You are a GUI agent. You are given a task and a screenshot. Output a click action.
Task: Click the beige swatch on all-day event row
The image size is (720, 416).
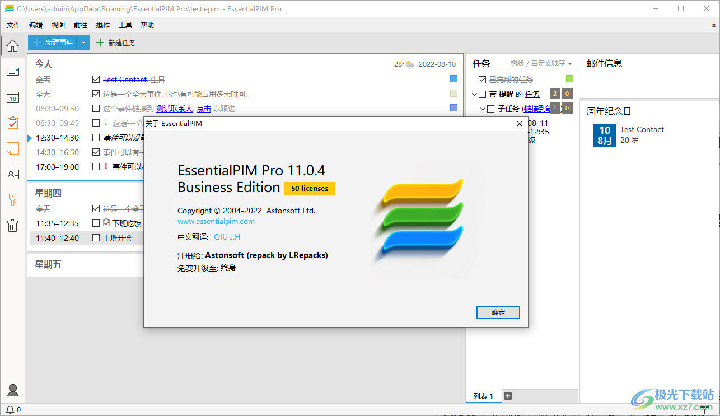coord(454,94)
